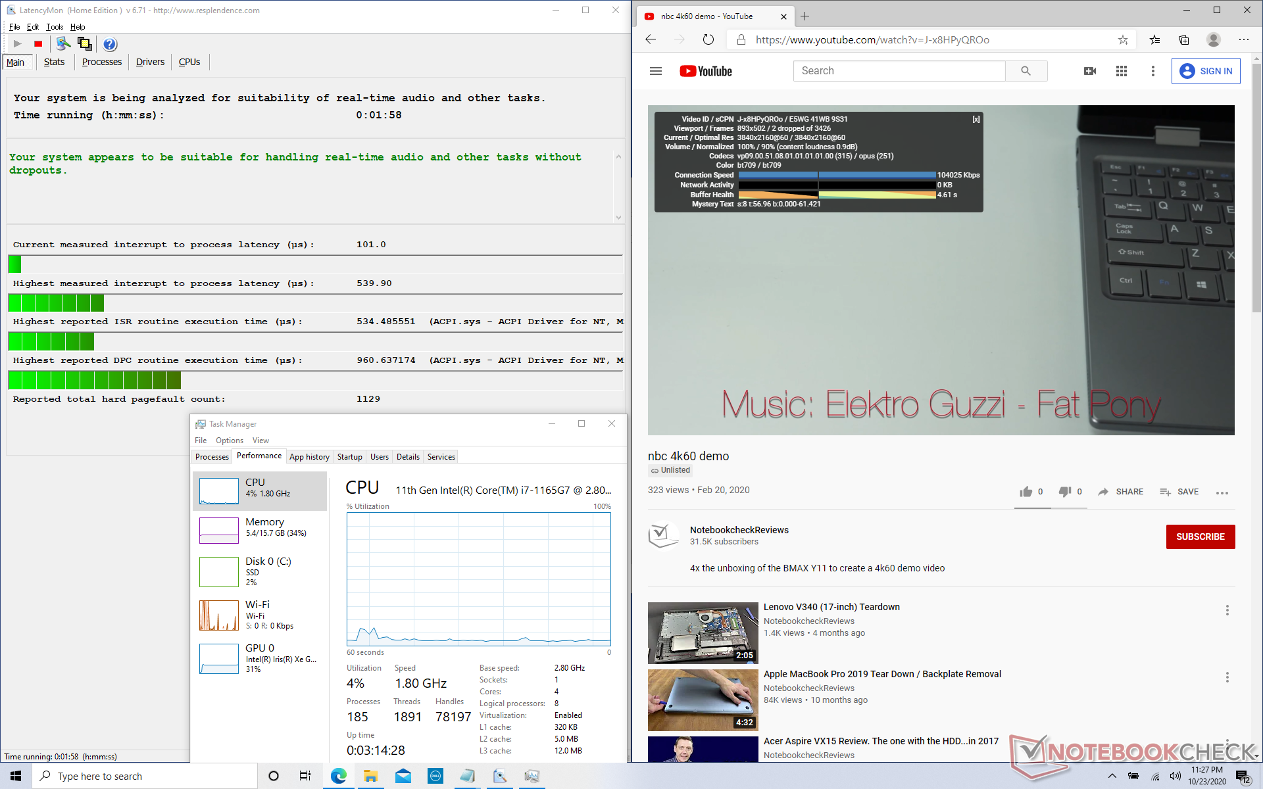Select the CPUs tab in LatencyMon
The width and height of the screenshot is (1263, 789).
click(x=189, y=62)
